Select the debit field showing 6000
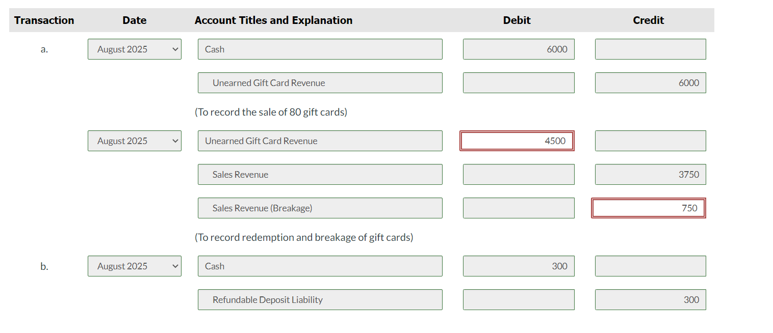Image resolution: width=773 pixels, height=333 pixels. (518, 49)
